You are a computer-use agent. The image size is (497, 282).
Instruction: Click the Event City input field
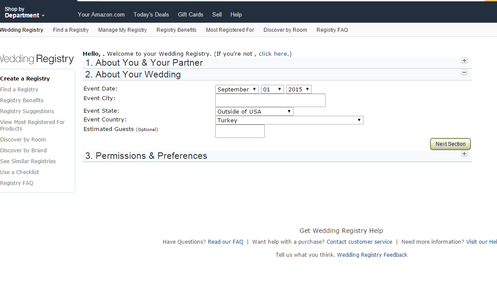pyautogui.click(x=270, y=100)
